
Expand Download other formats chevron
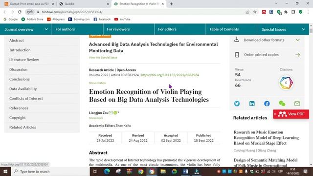click(x=297, y=40)
